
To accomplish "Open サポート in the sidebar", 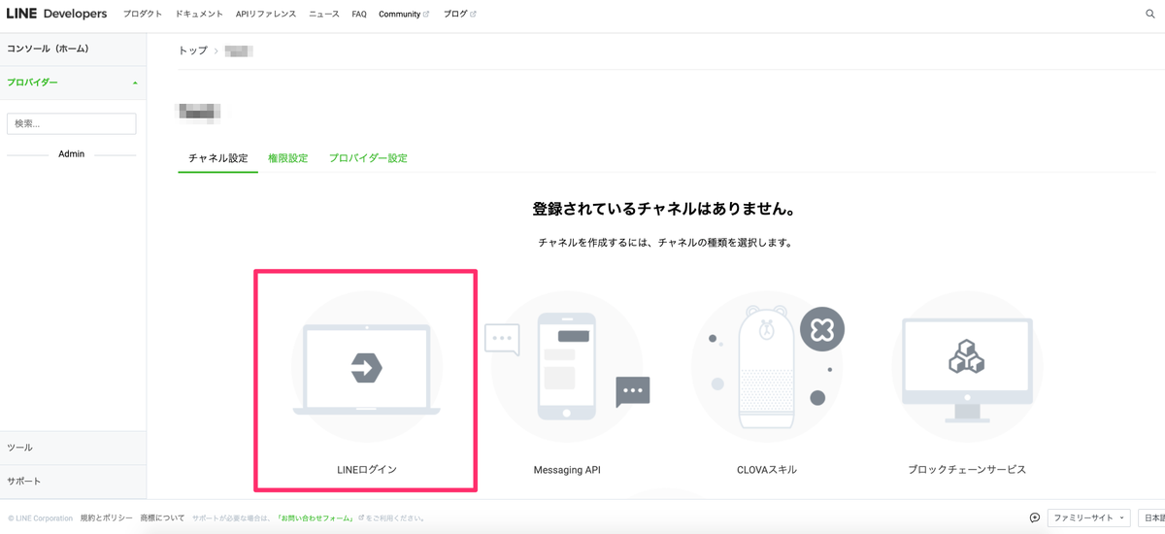I will 73,482.
